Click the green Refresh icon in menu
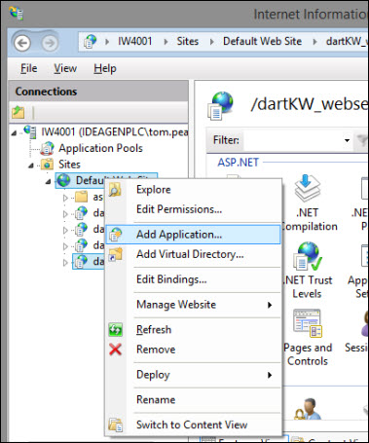The image size is (369, 443). 115,330
